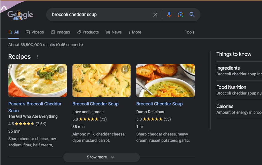The height and width of the screenshot is (165, 262).
Task: Switch to the Videos tab
Action: click(35, 32)
